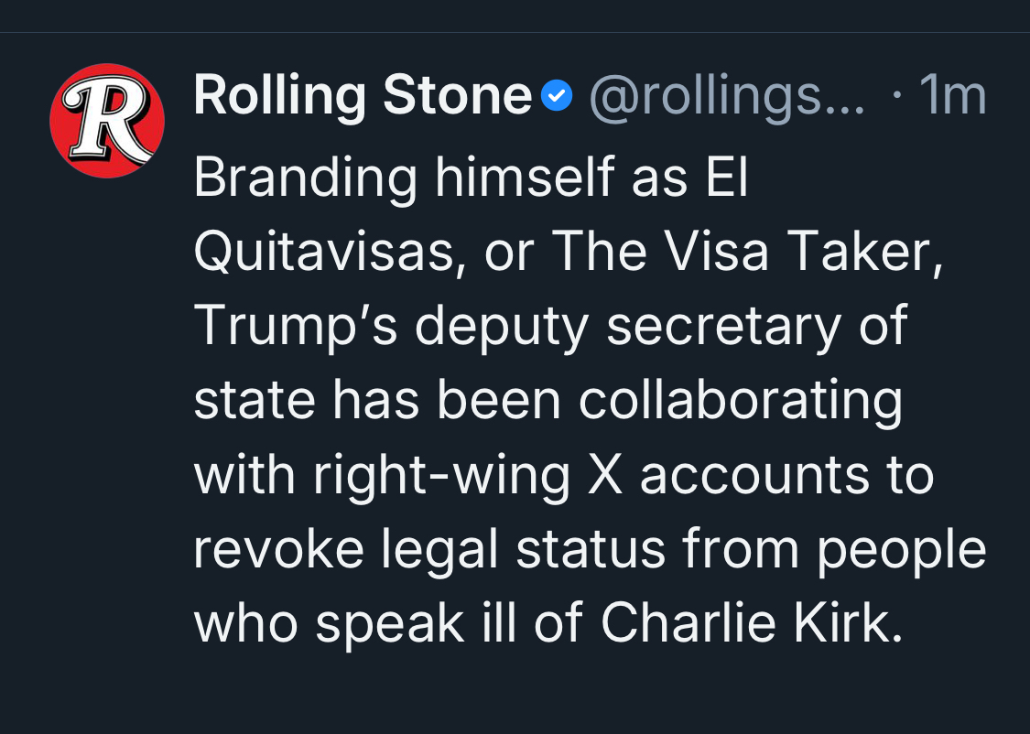Click the blue verified checkmark badge
Image resolution: width=1030 pixels, height=734 pixels.
(x=557, y=96)
